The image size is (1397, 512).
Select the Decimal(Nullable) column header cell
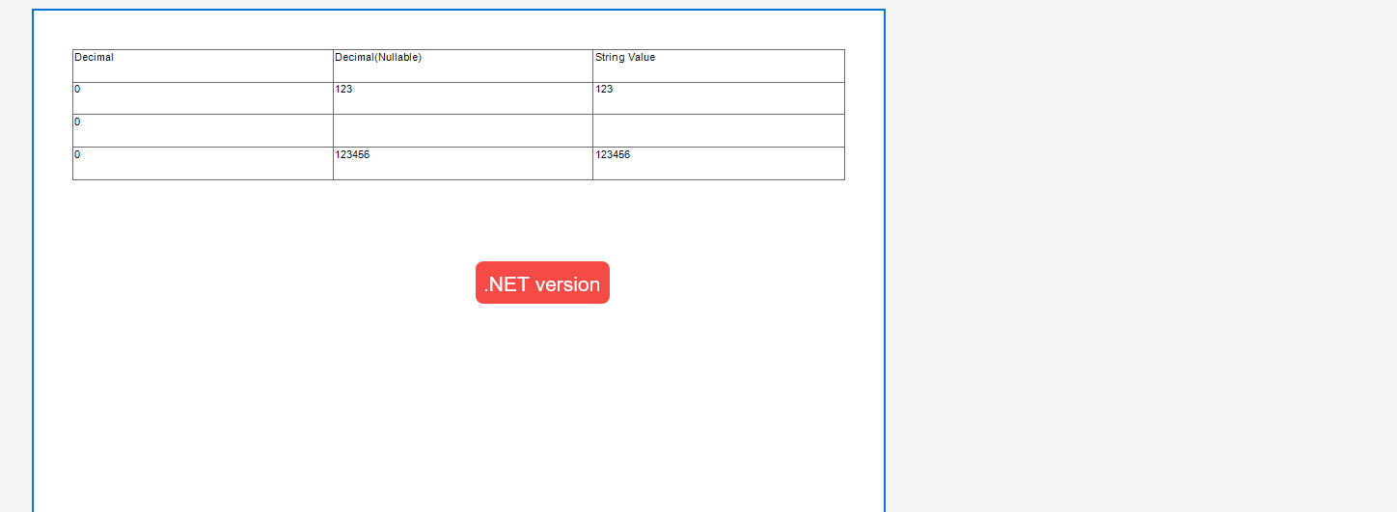tap(462, 66)
